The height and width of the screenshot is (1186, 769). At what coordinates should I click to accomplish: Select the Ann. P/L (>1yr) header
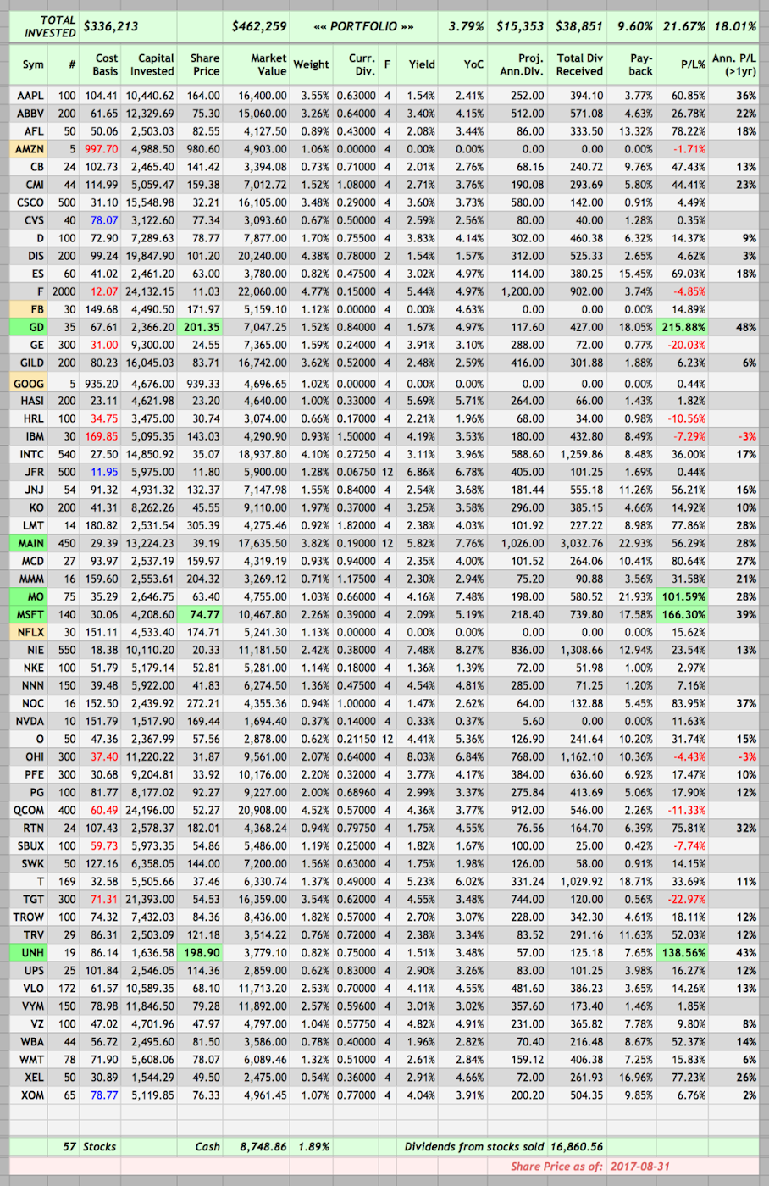click(x=734, y=64)
